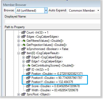Image resolution: width=103 pixels, height=100 pixels.
Task: Open the Auto Expand dropdown arrow
Action: 98,11
